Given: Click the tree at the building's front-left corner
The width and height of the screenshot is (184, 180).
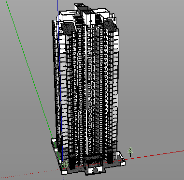Looking at the screenshot, I should 66,165.
